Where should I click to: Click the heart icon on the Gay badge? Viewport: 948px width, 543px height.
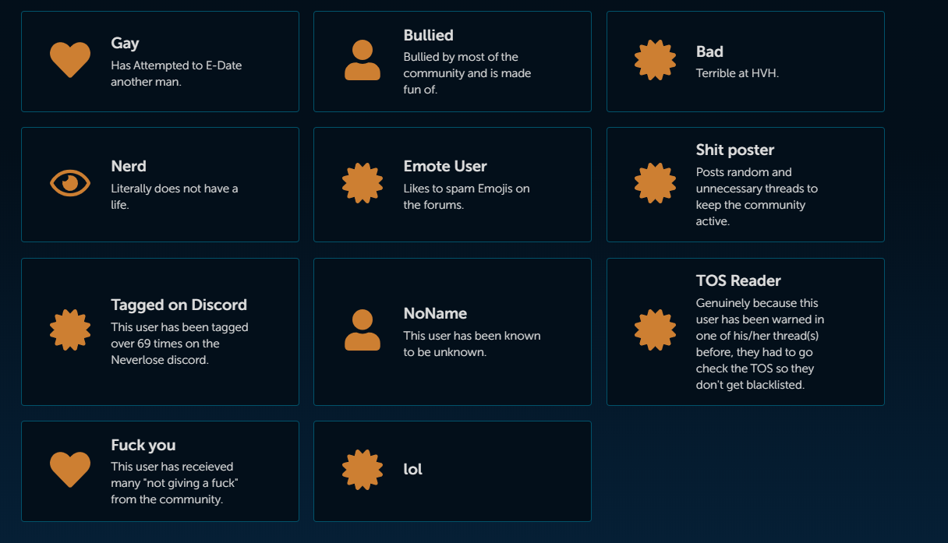click(x=70, y=60)
